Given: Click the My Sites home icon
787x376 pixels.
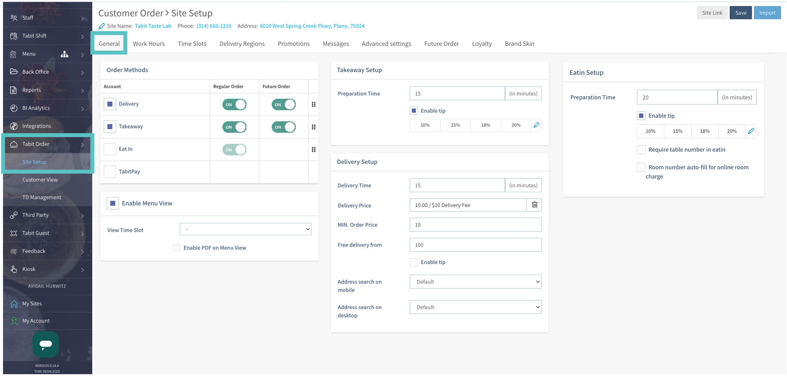Looking at the screenshot, I should tap(14, 304).
